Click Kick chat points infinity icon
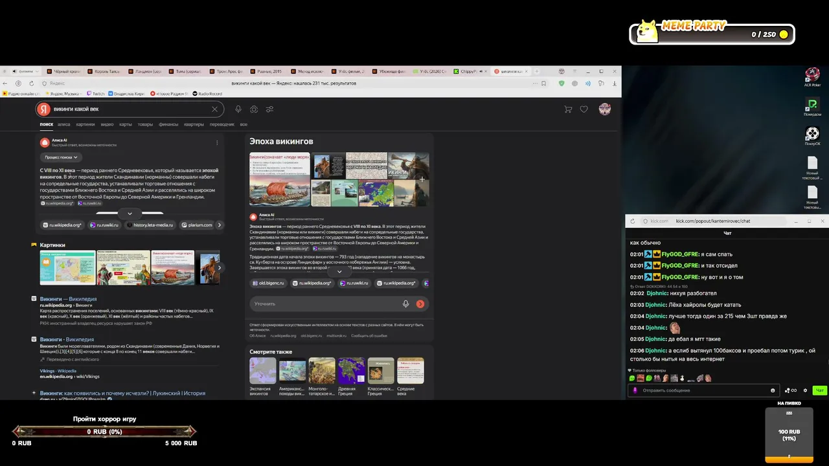 (791, 390)
